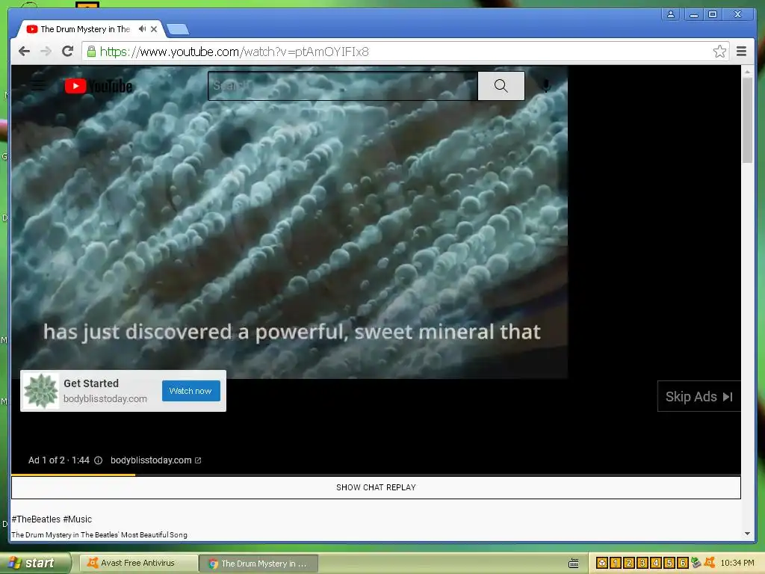Select The Drum Mystery Chrome taskbar button
765x574 pixels.
tap(259, 564)
